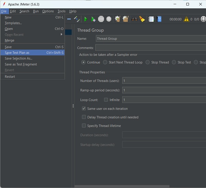Click Start no pauses toolbar icon
206x188 pixels.
pos(93,19)
